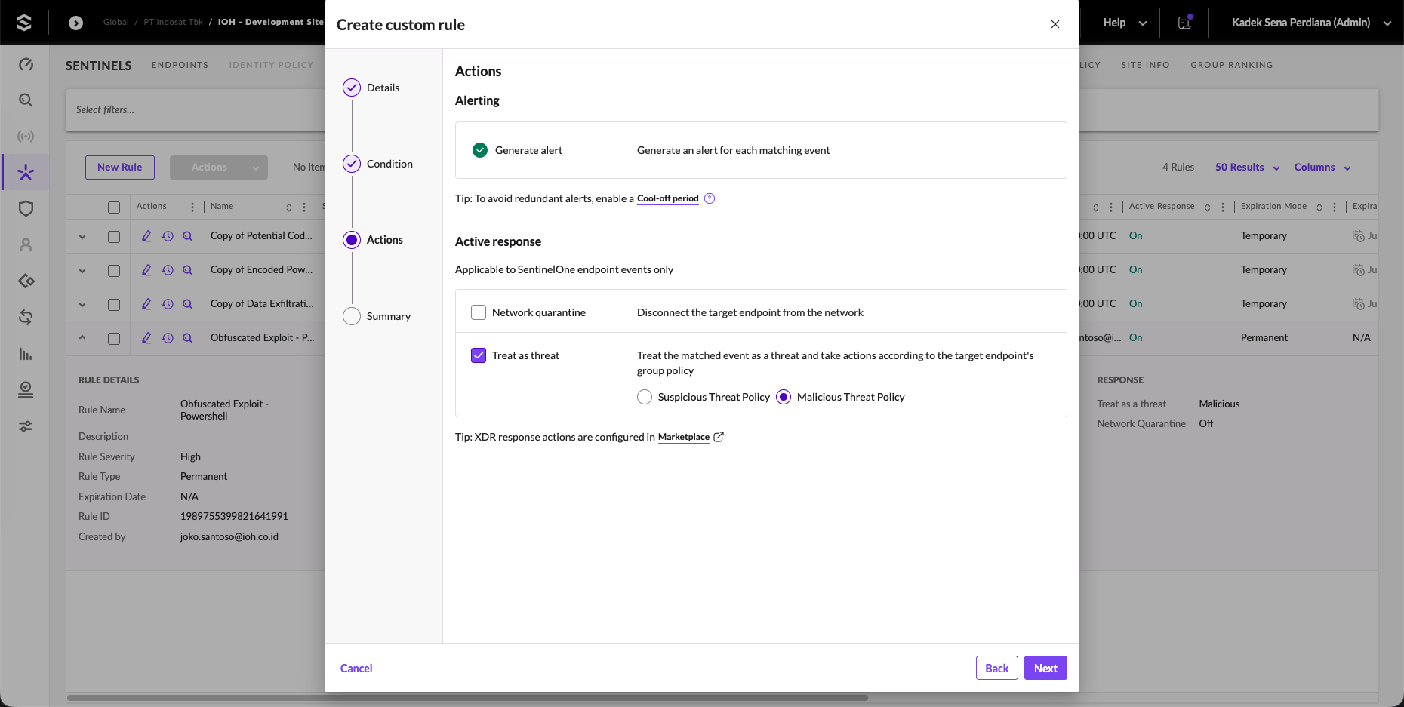This screenshot has height=707, width=1404.
Task: Search events for Copy of Data Exfiltrati rule
Action: click(187, 304)
